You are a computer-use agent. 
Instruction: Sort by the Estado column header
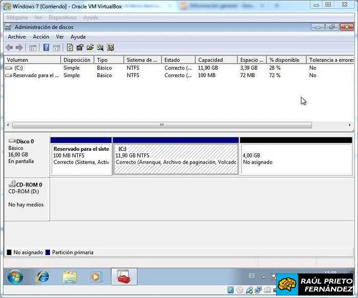pos(178,60)
